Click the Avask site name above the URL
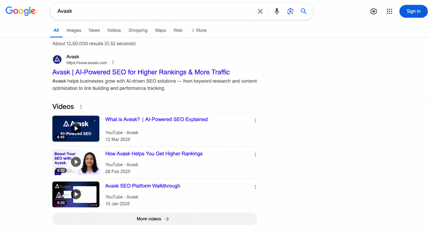Viewport: 429px width, 234px height. click(73, 57)
